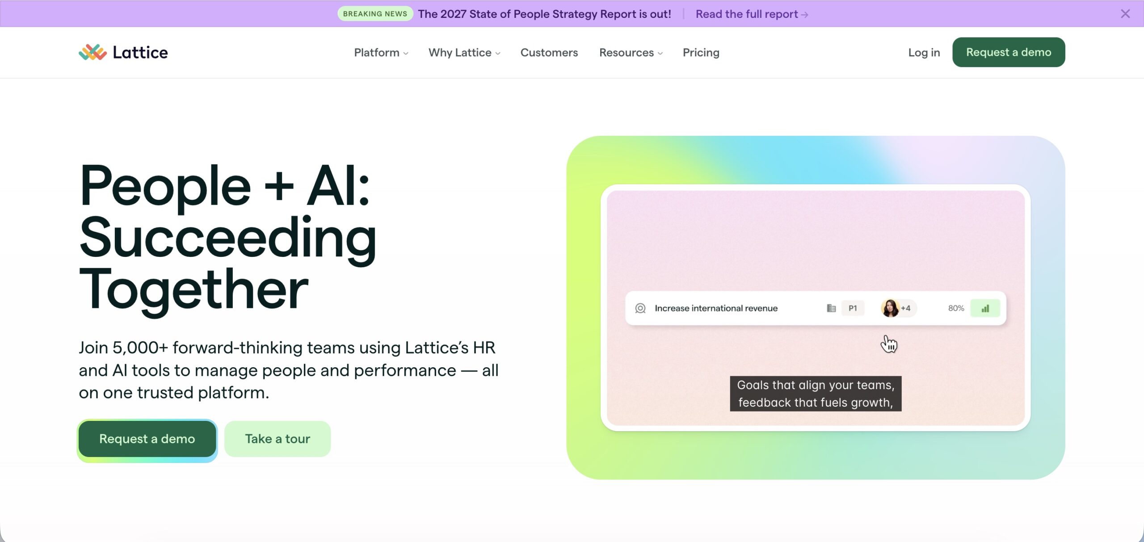
Task: Click the 2027 State of People Strategy announcement text
Action: click(544, 14)
